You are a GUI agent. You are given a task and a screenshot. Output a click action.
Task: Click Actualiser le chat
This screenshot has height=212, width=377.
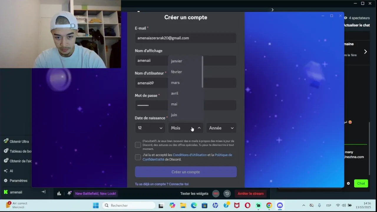point(356,25)
